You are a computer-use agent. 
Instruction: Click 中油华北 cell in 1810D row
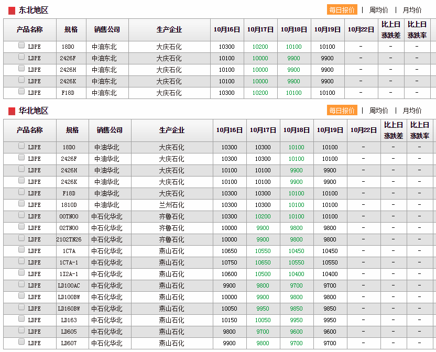107,205
